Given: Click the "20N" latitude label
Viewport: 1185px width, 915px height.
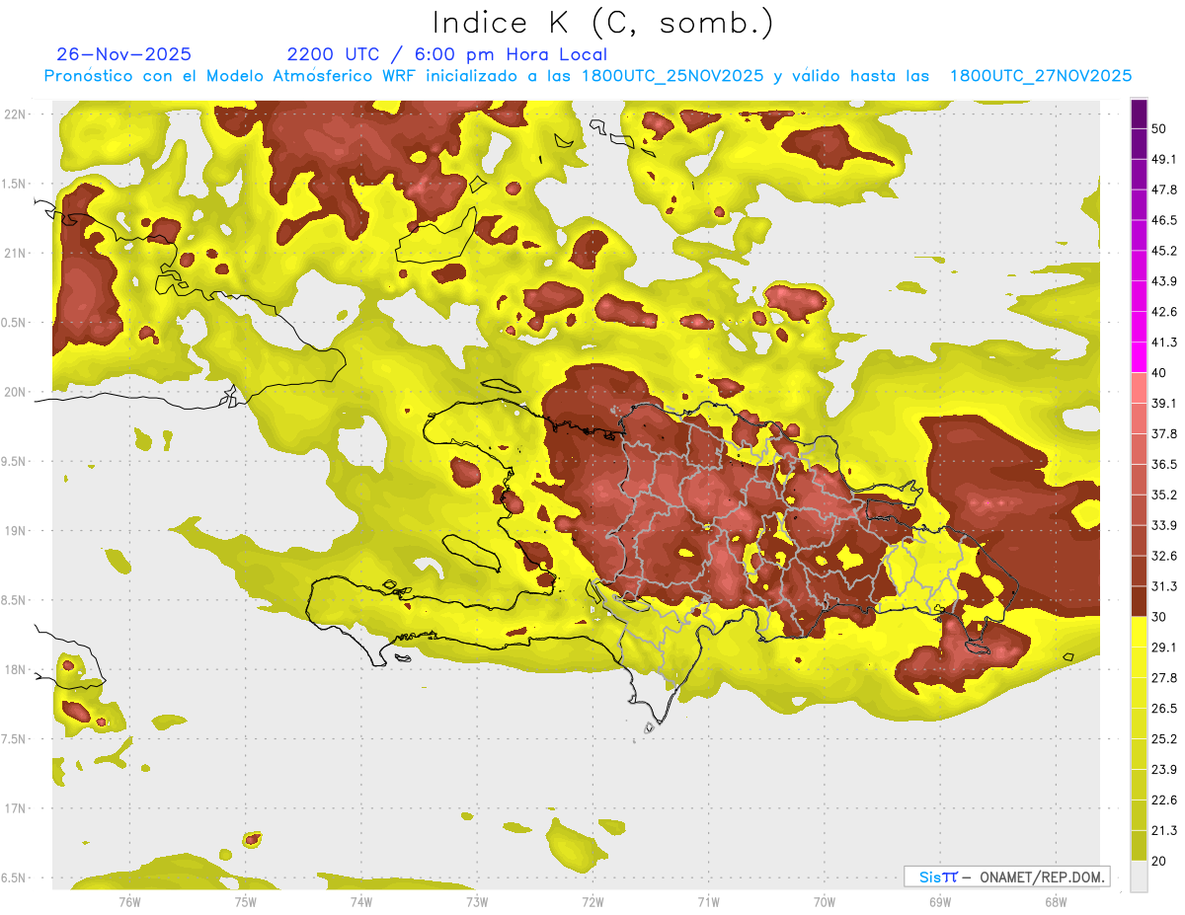Looking at the screenshot, I should pyautogui.click(x=15, y=392).
